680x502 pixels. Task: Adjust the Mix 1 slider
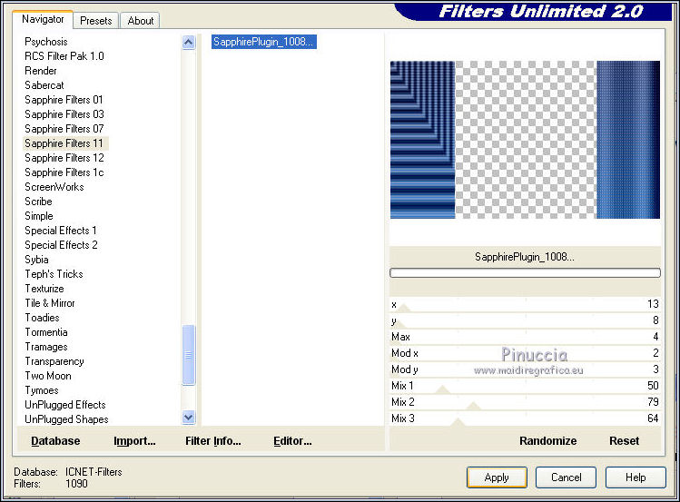point(525,386)
